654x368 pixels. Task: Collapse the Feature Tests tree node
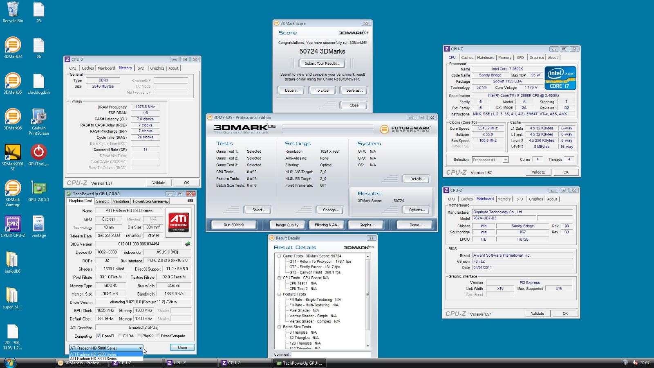pyautogui.click(x=279, y=294)
